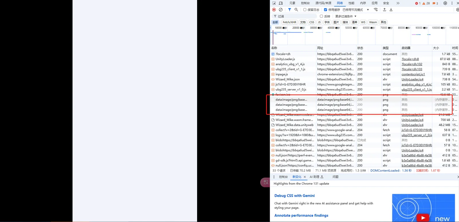Select 全部 request type filter

[275, 22]
